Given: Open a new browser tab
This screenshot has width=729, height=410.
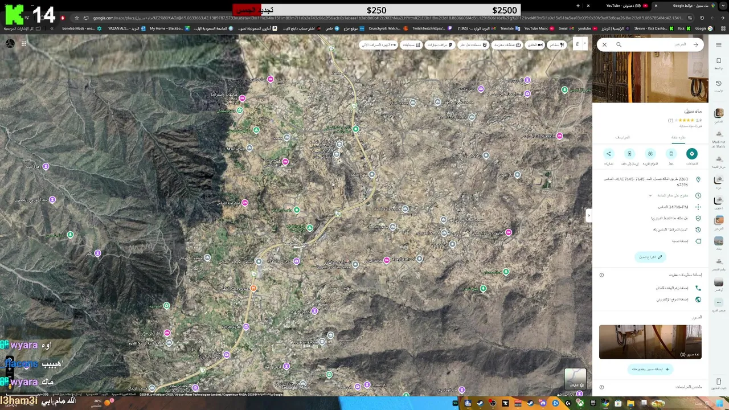Looking at the screenshot, I should tap(578, 6).
